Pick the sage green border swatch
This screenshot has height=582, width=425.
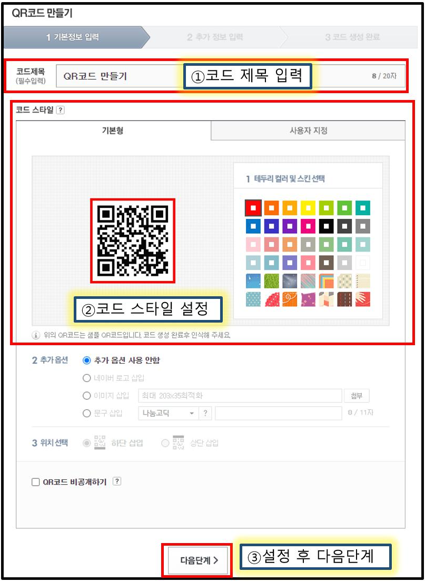coord(326,244)
